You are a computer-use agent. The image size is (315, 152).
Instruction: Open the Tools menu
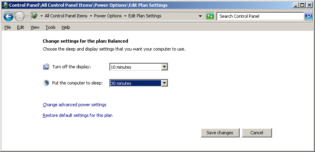pyautogui.click(x=51, y=27)
